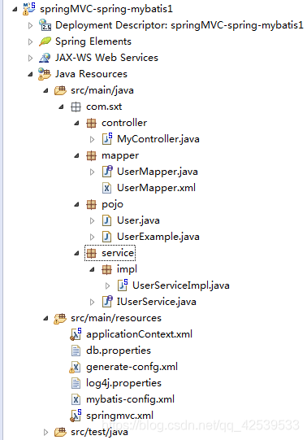Viewport: 307px width, 440px height.
Task: Collapse the com.sxt package
Action: 62,107
